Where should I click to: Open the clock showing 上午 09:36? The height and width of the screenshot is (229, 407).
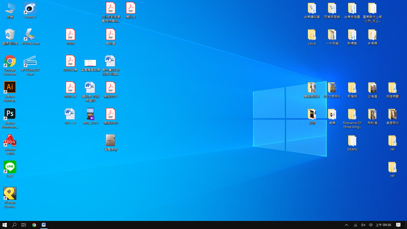pyautogui.click(x=383, y=225)
